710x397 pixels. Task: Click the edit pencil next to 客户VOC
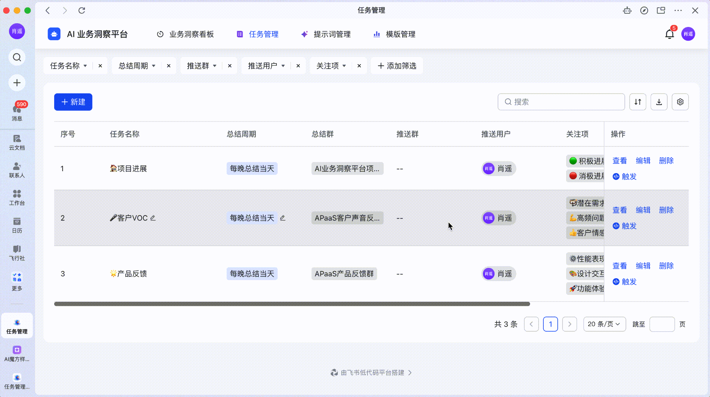[x=153, y=218]
